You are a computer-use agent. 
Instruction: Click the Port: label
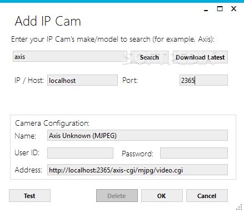point(130,80)
